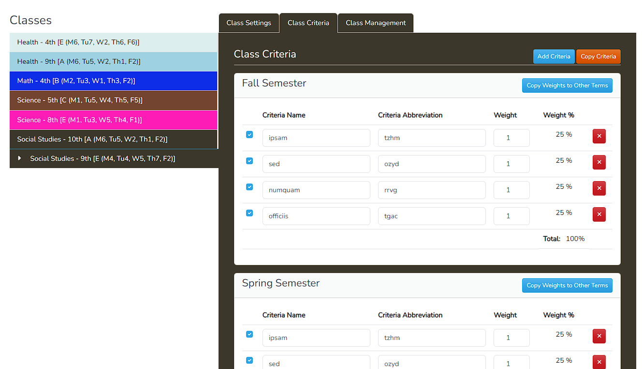This screenshot has height=369, width=643.
Task: Copy Spring Semester weights to other terms
Action: click(567, 285)
